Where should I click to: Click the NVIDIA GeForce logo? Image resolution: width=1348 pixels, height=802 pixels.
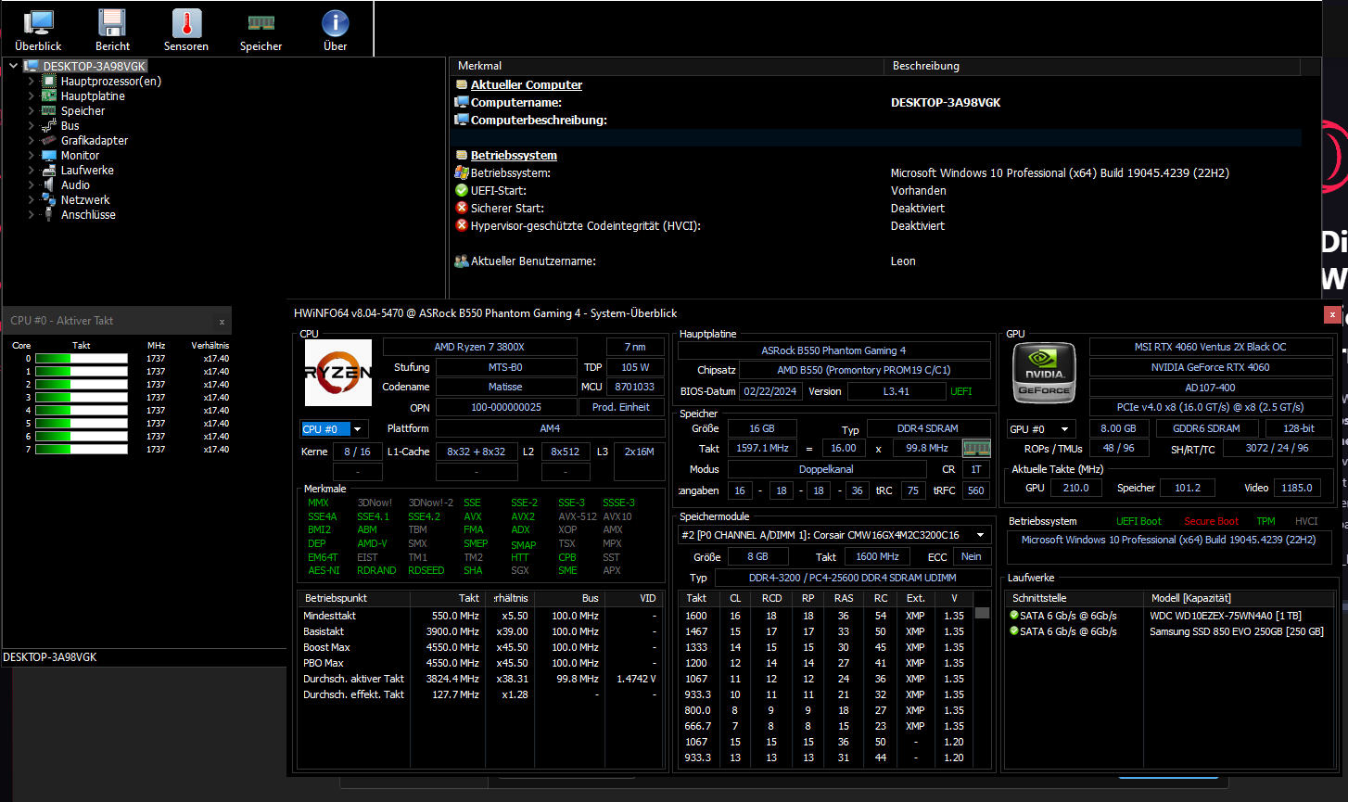1044,373
